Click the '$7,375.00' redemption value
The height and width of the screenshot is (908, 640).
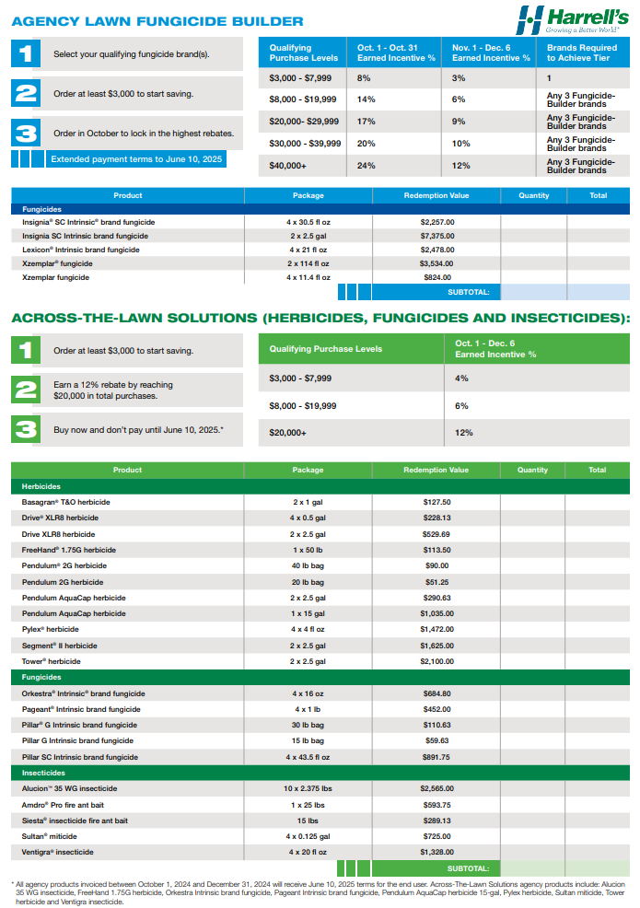pos(436,236)
